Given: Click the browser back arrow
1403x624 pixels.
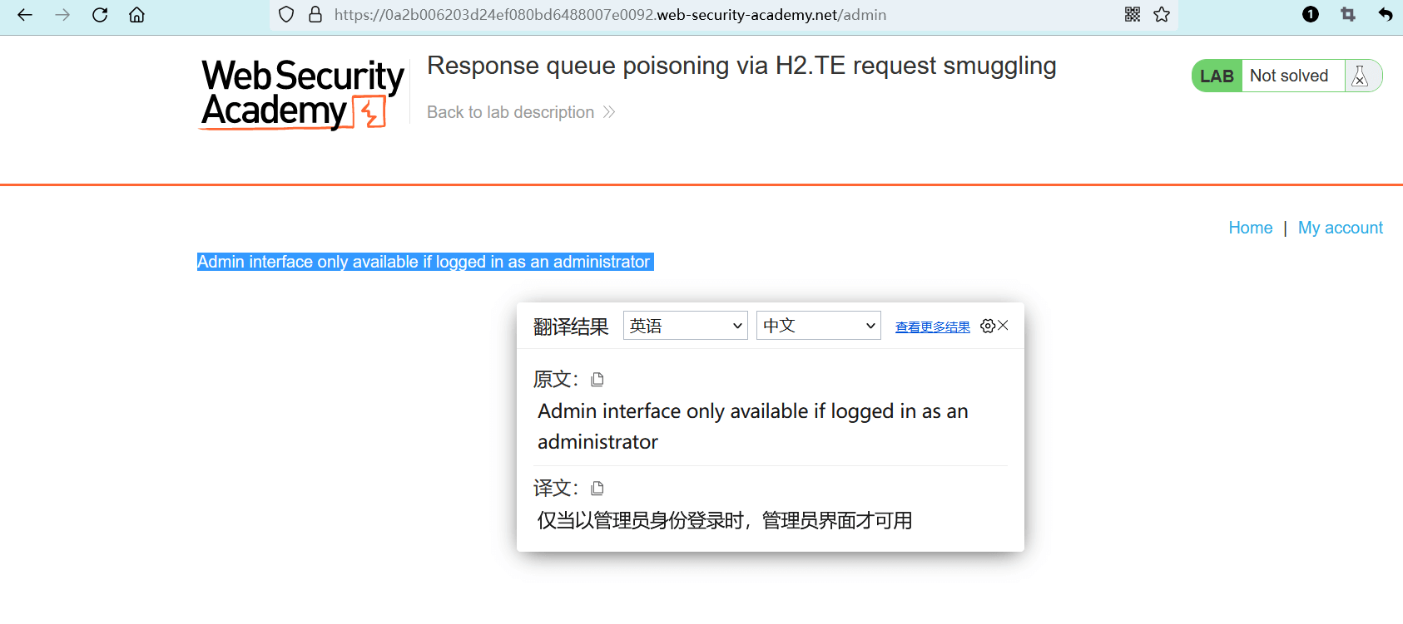Looking at the screenshot, I should coord(25,15).
